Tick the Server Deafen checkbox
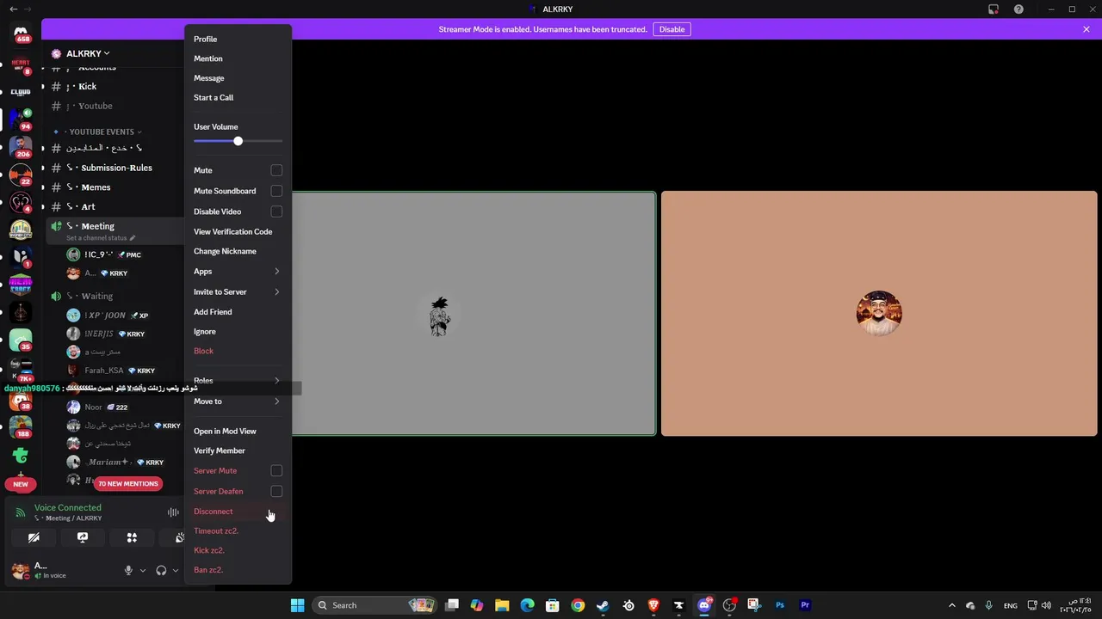This screenshot has height=619, width=1102. pos(276,492)
